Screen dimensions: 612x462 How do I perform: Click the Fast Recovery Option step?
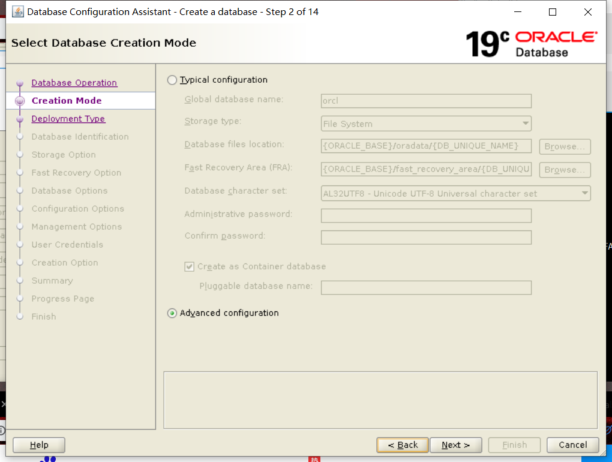pos(77,172)
